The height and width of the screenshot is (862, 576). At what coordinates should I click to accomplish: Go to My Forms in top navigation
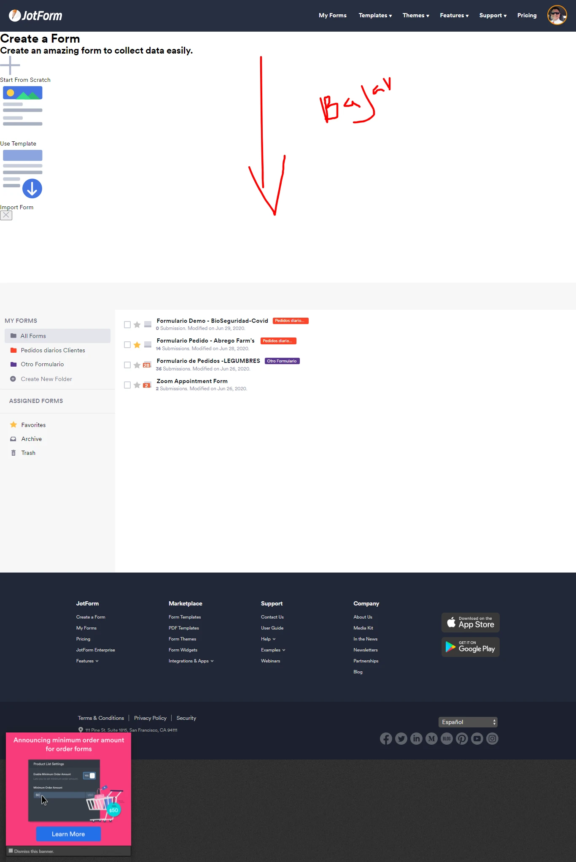[332, 15]
